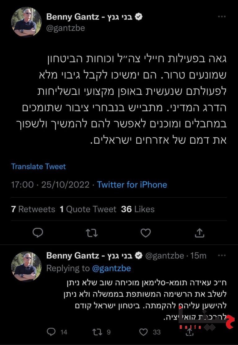The image size is (238, 345).
Task: Open more options menu on reply tweet
Action: point(222,256)
